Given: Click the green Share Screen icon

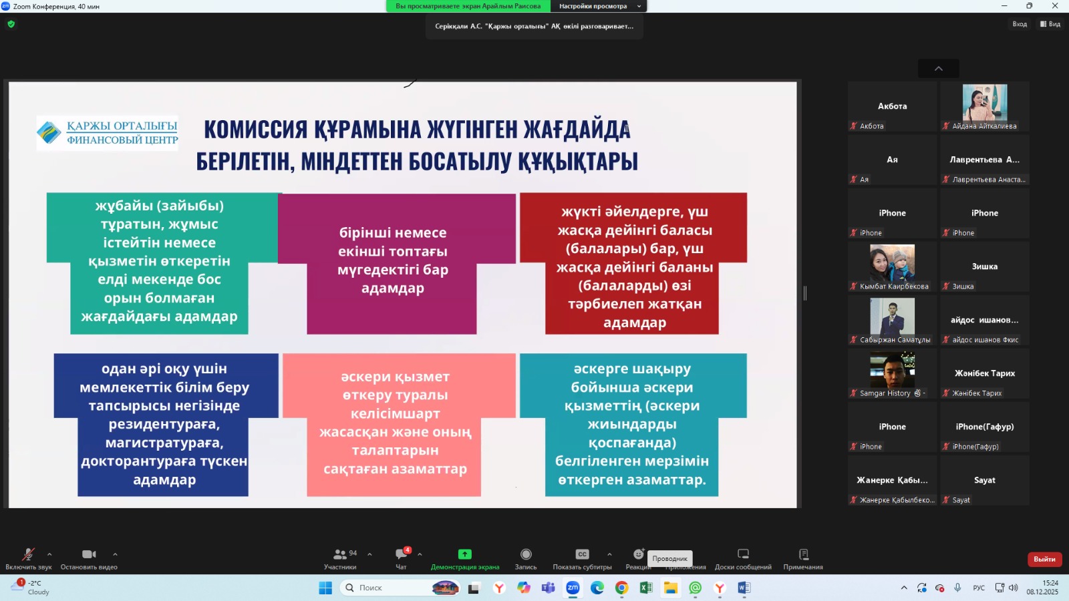Looking at the screenshot, I should [464, 554].
